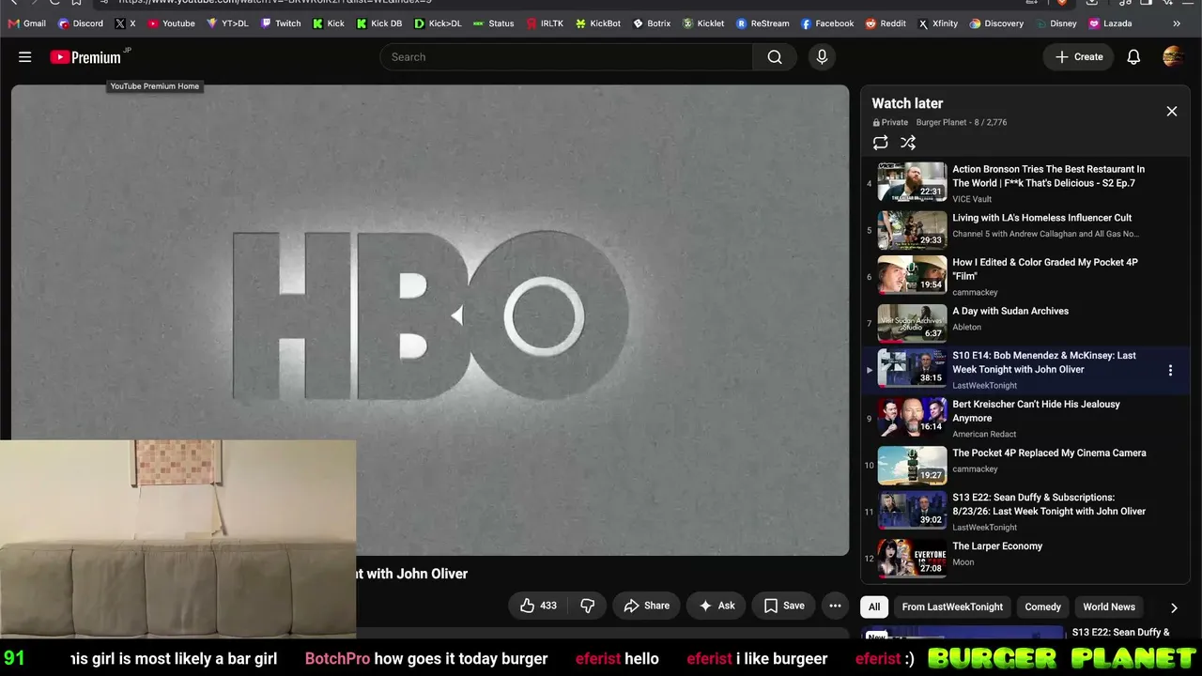1202x676 pixels.
Task: Open the Youtube bookmark
Action: [x=171, y=23]
